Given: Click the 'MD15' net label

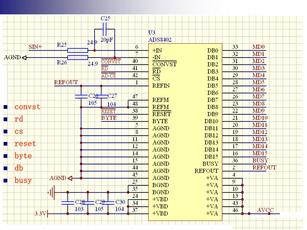Looking at the screenshot, I should (260, 153).
